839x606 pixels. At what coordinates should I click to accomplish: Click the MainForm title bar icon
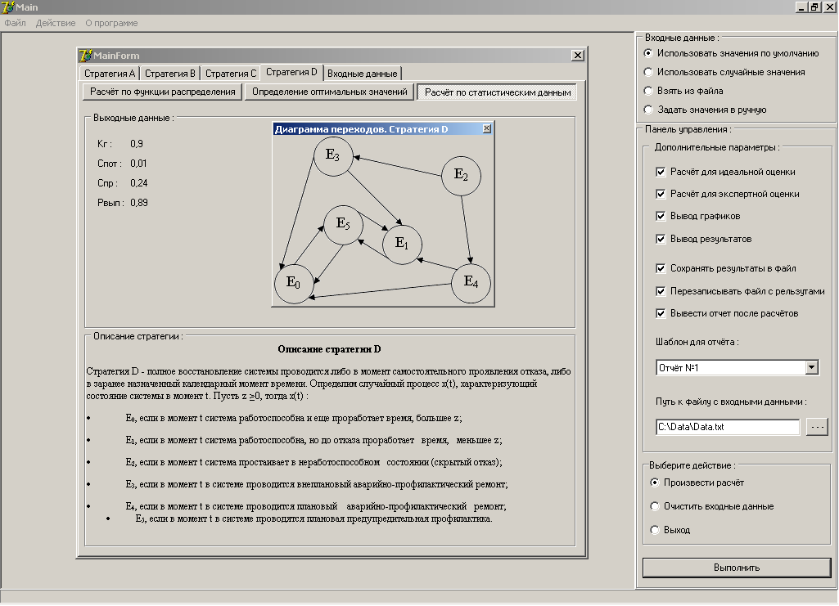86,55
